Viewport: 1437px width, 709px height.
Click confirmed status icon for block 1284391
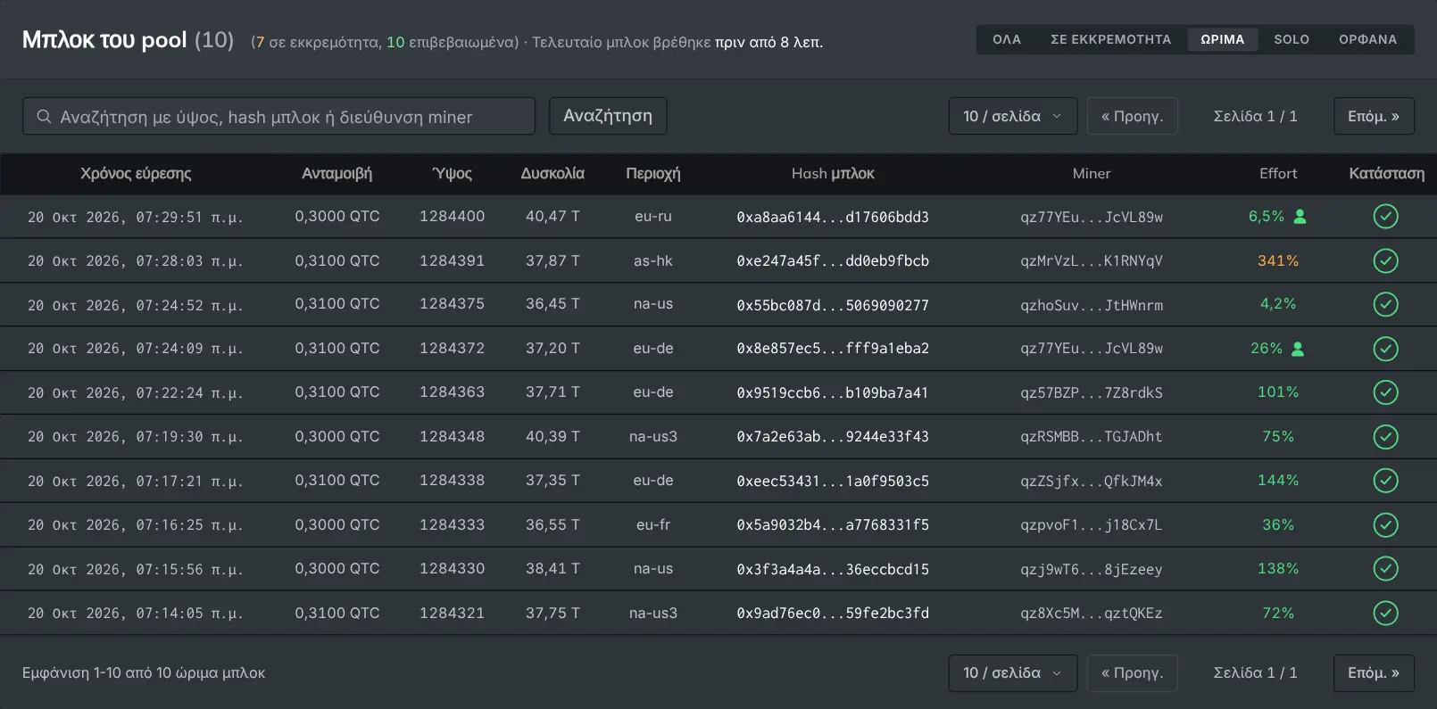tap(1385, 260)
